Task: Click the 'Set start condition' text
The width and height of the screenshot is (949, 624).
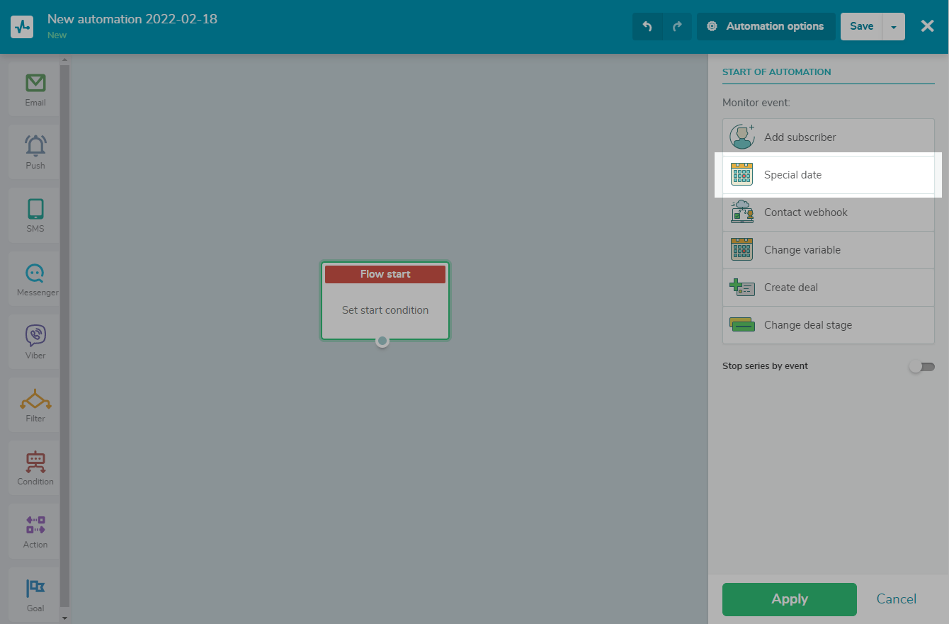Action: click(385, 310)
